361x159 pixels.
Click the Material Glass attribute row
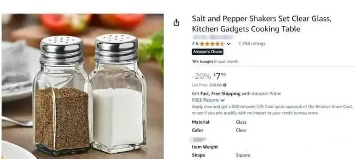coord(219,122)
